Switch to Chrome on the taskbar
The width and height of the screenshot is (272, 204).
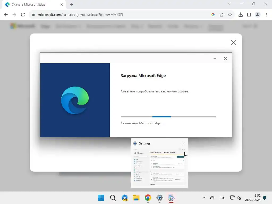[148, 198]
